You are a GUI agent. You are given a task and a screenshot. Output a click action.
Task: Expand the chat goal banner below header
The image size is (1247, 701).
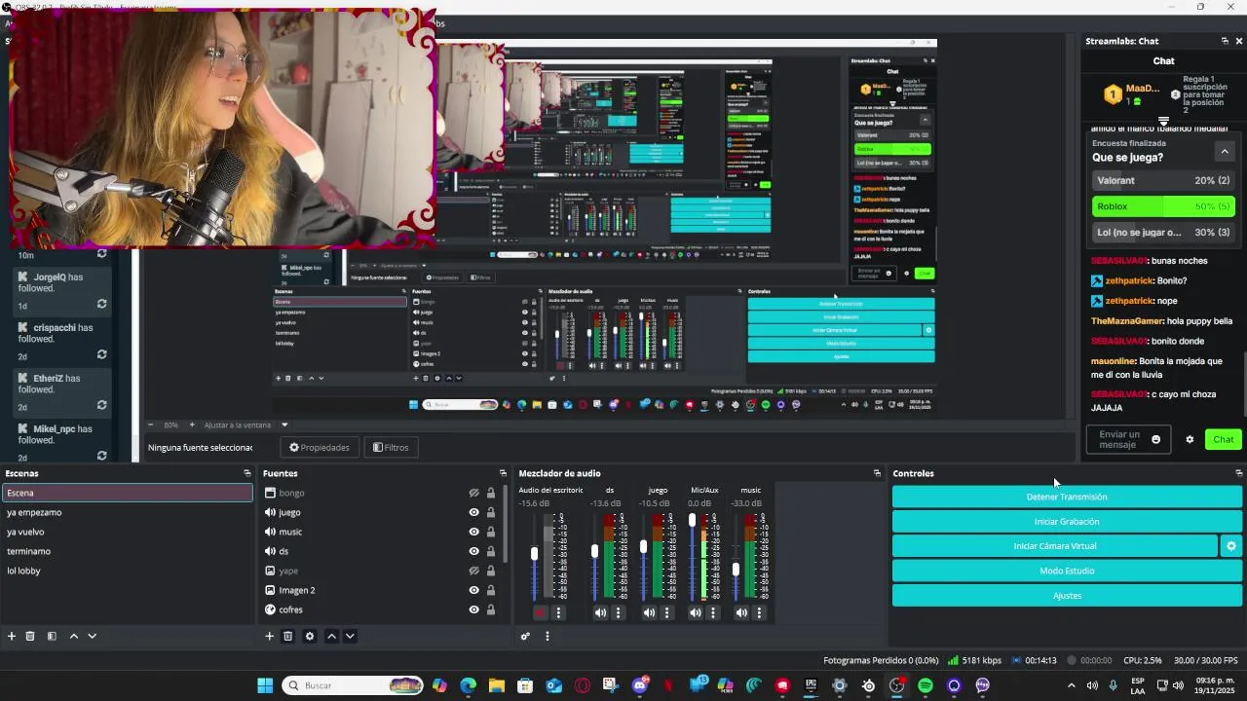[x=1163, y=122]
